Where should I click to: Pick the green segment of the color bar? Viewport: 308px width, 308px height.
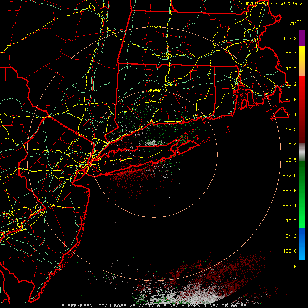click(302, 194)
